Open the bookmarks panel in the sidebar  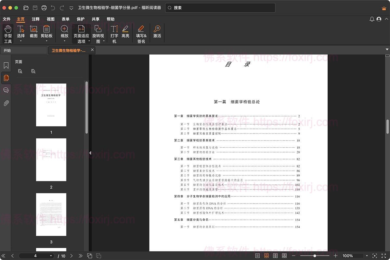click(6, 66)
